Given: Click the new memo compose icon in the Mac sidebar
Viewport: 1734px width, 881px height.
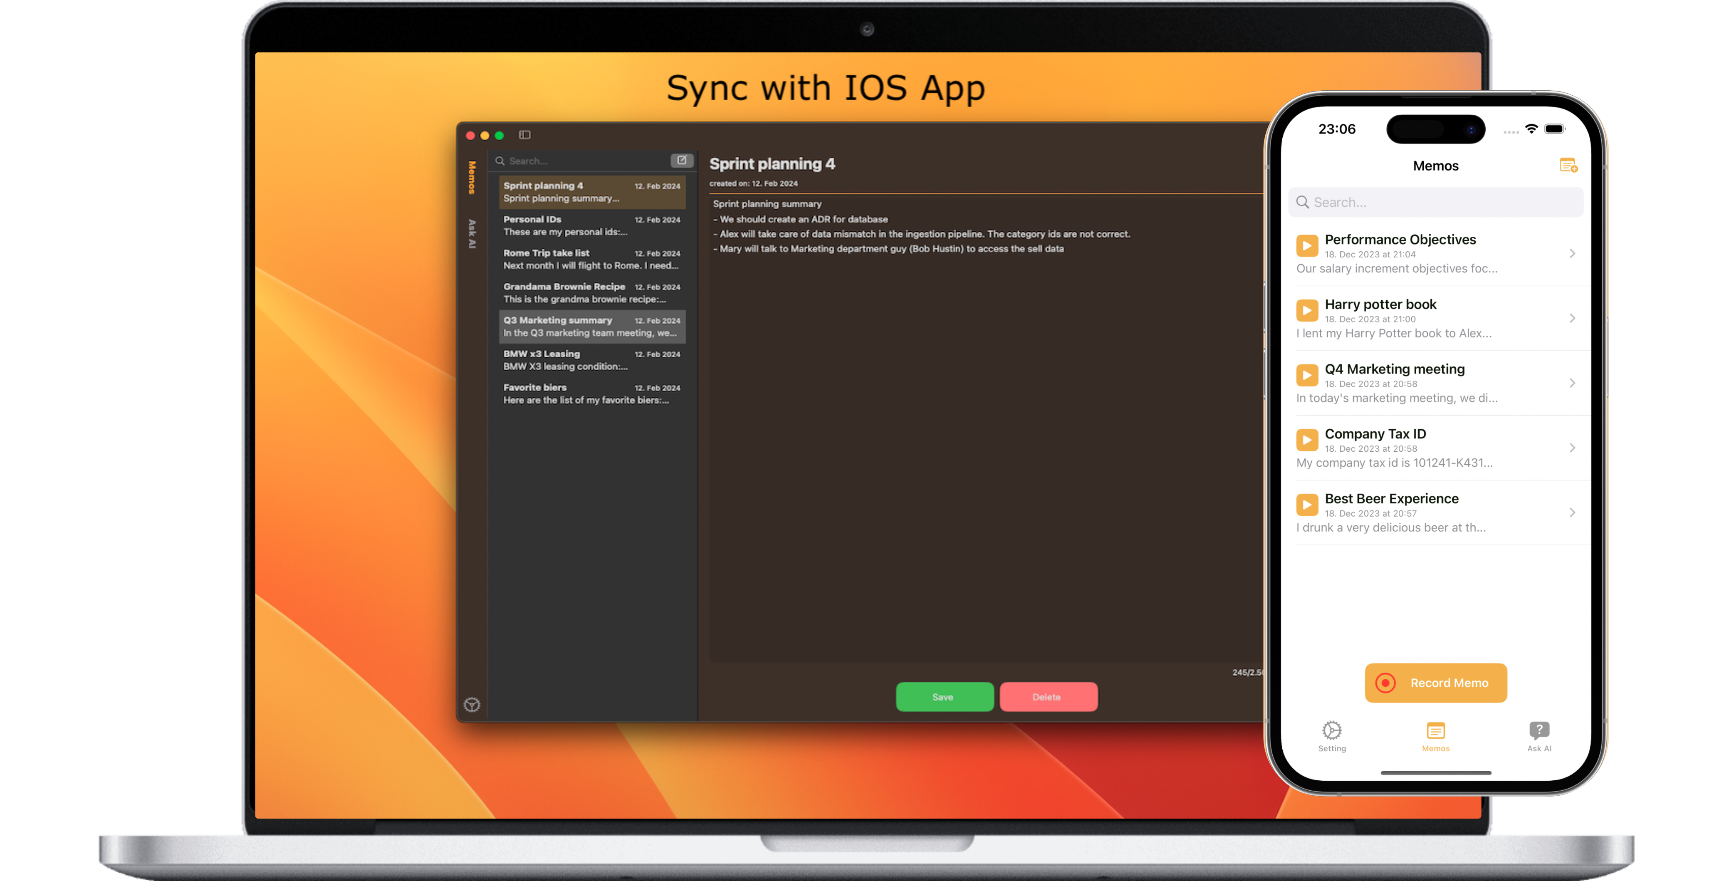Looking at the screenshot, I should tap(681, 160).
